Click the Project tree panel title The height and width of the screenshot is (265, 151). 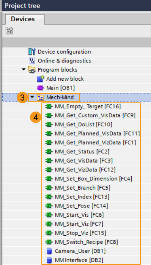pyautogui.click(x=22, y=6)
